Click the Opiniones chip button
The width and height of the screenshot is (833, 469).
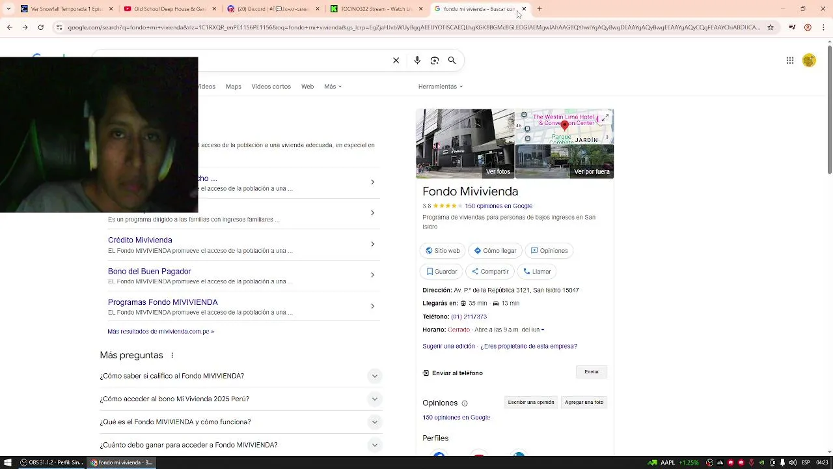point(549,251)
